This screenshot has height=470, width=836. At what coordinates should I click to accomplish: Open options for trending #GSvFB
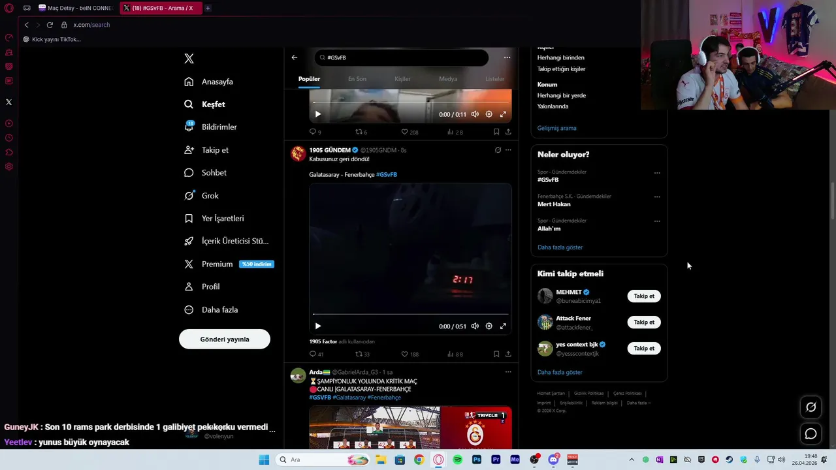pos(657,173)
